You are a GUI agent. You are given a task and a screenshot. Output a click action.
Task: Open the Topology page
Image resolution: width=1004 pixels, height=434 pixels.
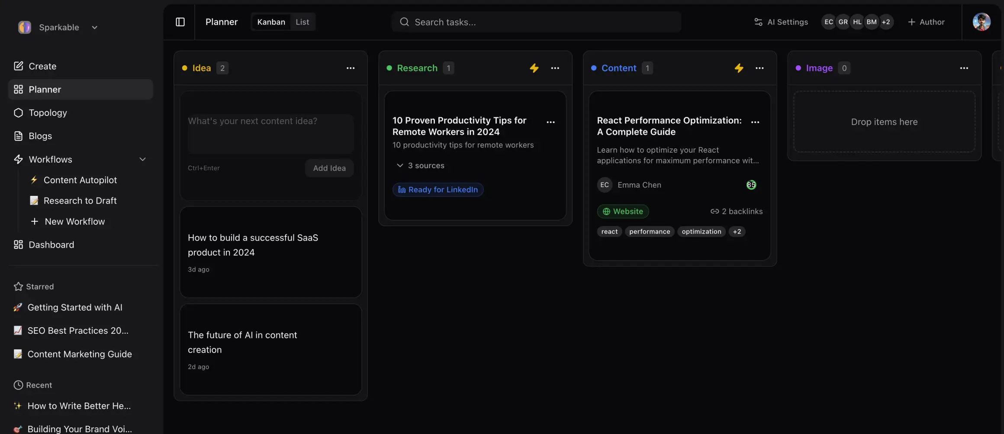coord(80,113)
